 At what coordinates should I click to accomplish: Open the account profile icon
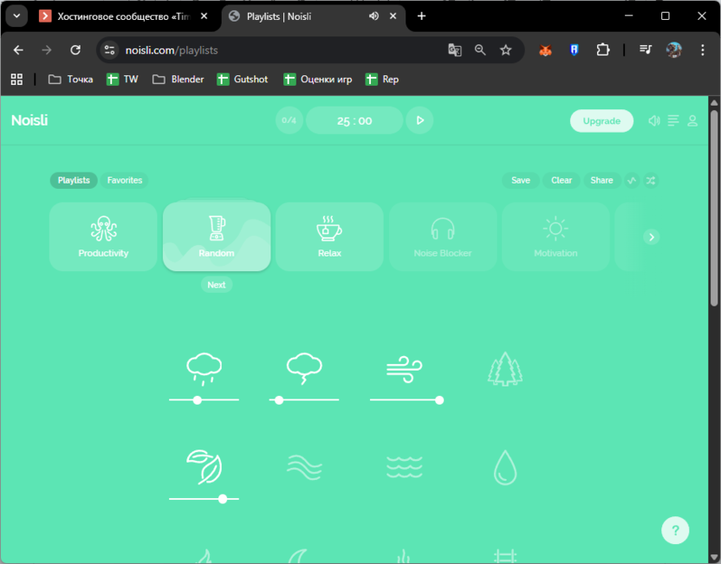(x=692, y=121)
